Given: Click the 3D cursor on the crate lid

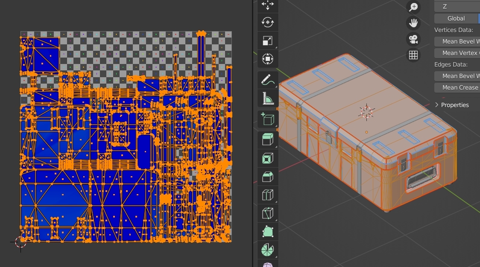Looking at the screenshot, I should coord(366,112).
